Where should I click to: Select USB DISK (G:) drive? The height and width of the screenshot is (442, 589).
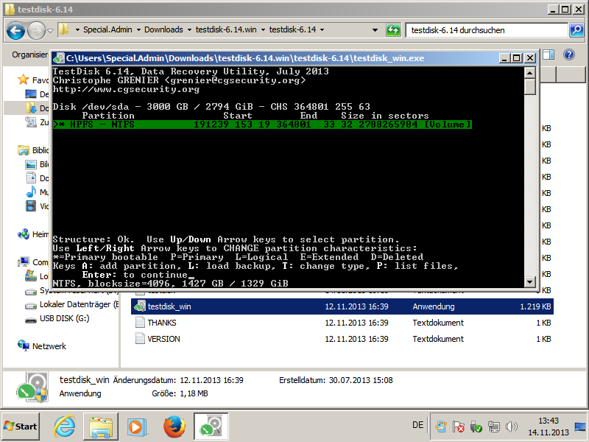click(x=57, y=319)
